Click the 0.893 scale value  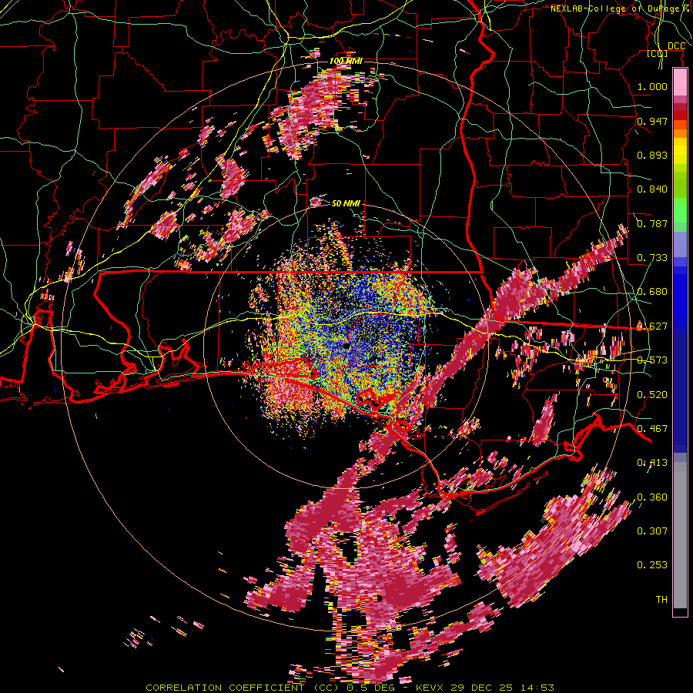[652, 155]
